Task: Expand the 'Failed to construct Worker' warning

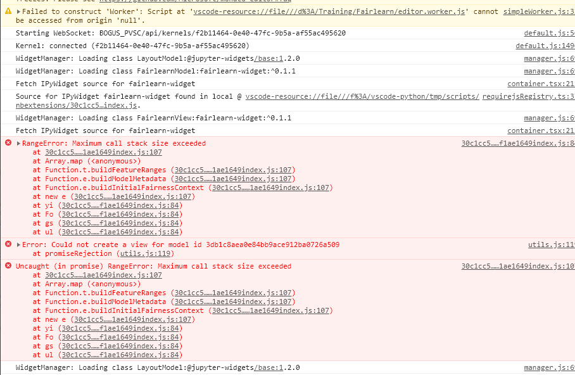Action: [18, 12]
